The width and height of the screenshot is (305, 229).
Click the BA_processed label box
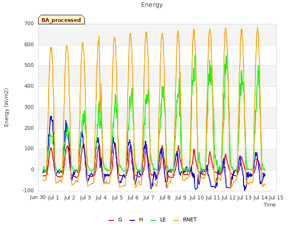(61, 20)
